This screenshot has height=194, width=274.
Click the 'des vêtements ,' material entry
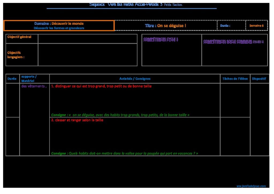pos(34,86)
